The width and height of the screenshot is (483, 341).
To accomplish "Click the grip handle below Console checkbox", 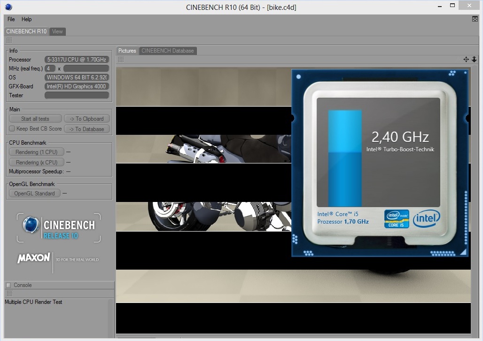I will pos(9,293).
